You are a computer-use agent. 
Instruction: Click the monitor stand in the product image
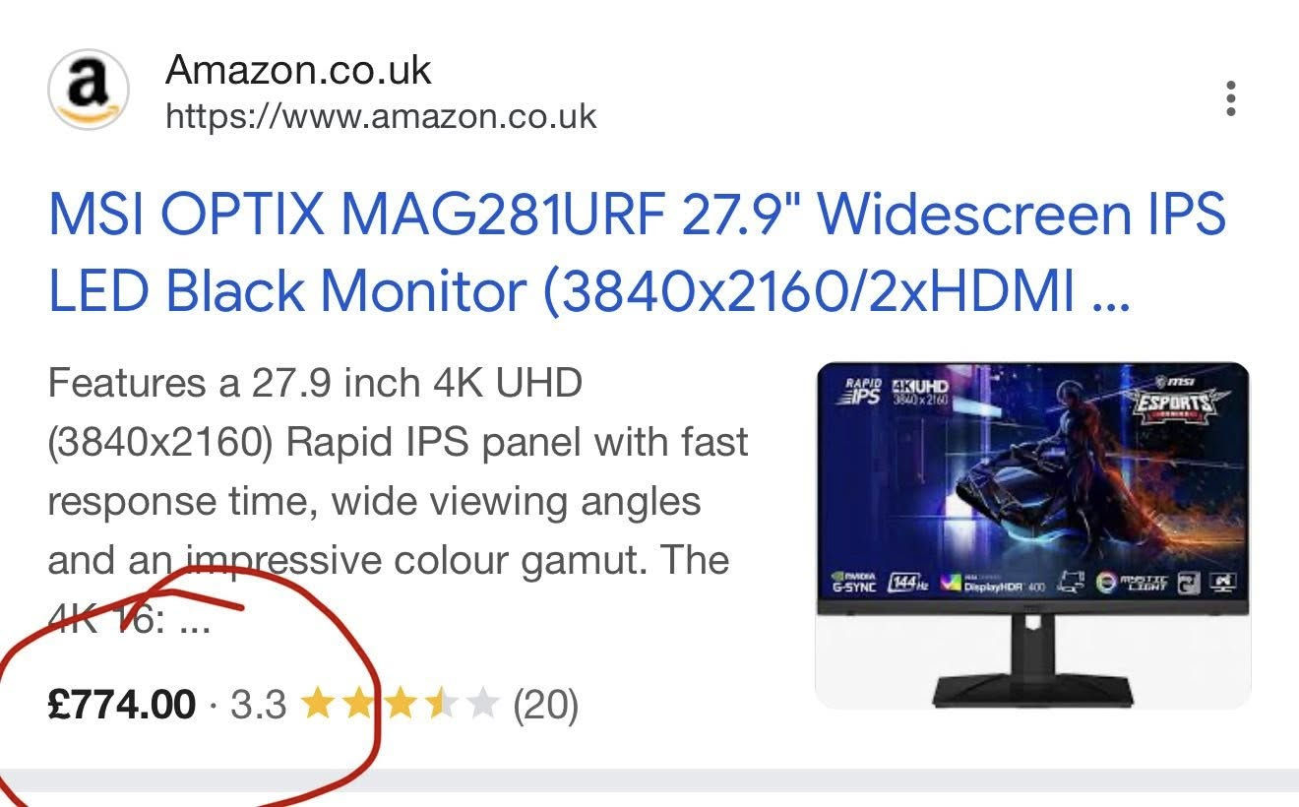[x=1032, y=659]
